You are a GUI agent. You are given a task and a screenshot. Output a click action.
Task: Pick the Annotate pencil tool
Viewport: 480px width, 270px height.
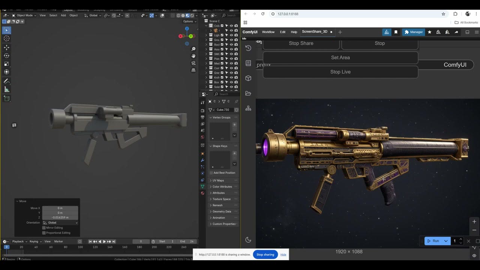(7, 81)
